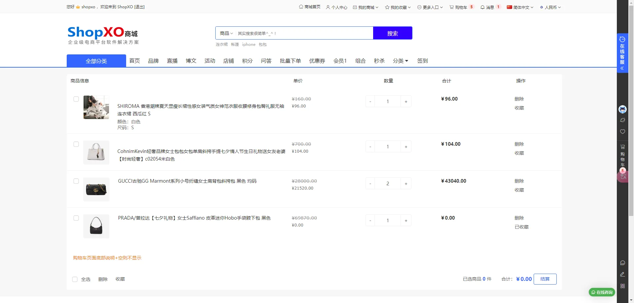Image resolution: width=634 pixels, height=303 pixels.
Task: Decrease quantity of the PRADA bag
Action: point(370,221)
